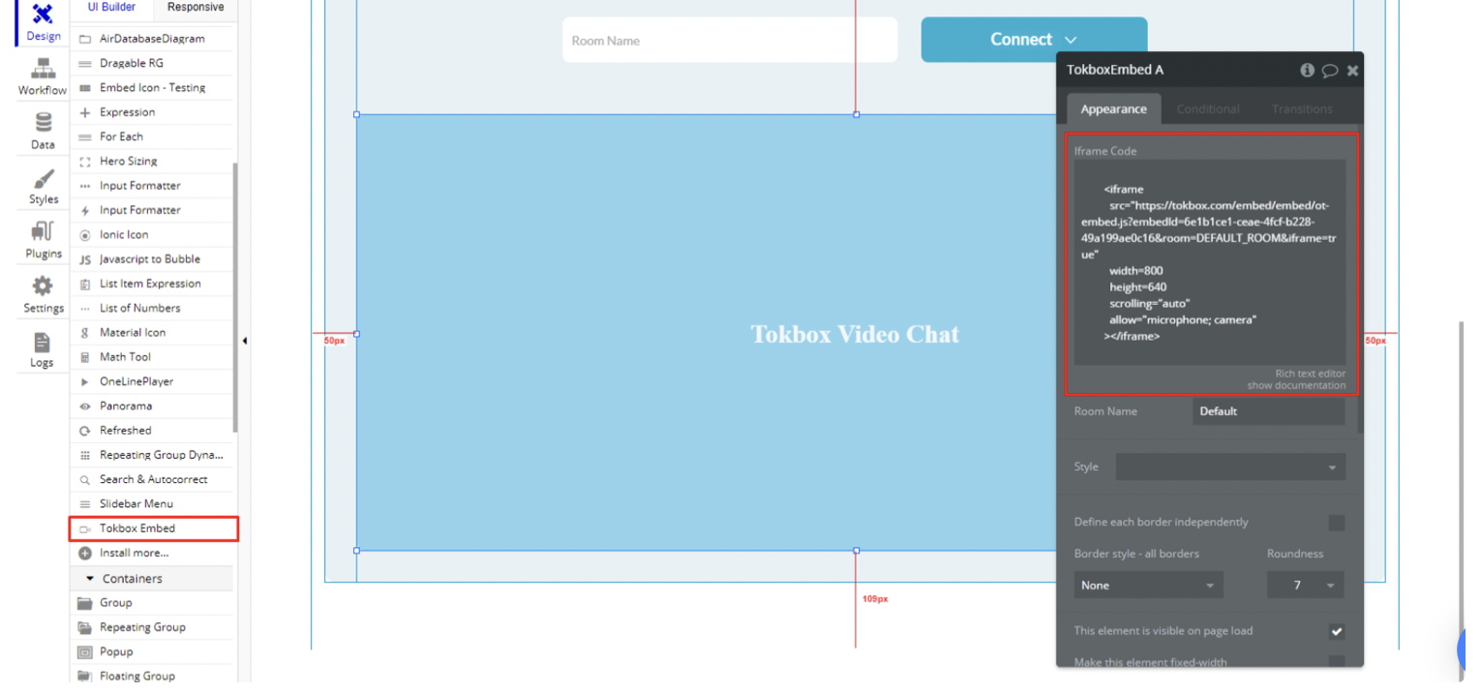Open Border style None dropdown
Viewport: 1481px width, 693px height.
[1148, 586]
